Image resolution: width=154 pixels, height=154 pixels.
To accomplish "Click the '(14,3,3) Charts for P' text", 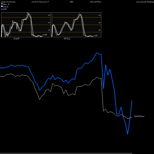I will click(40, 2).
